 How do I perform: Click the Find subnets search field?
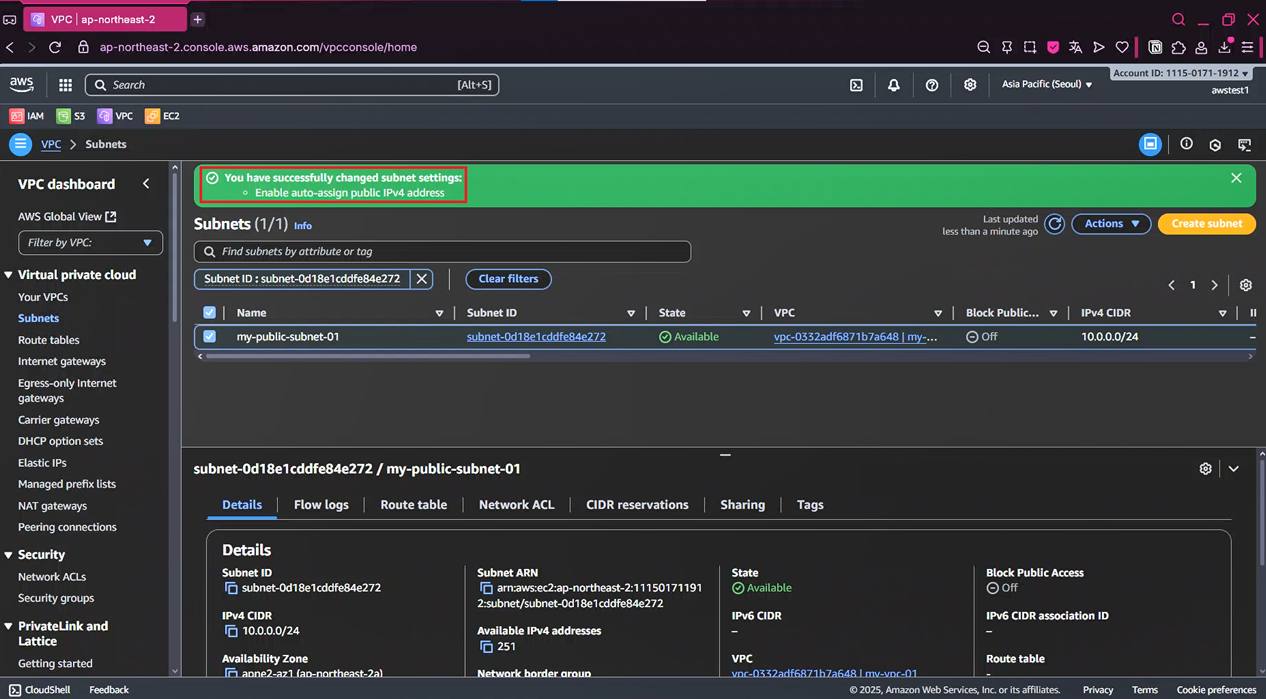point(443,251)
